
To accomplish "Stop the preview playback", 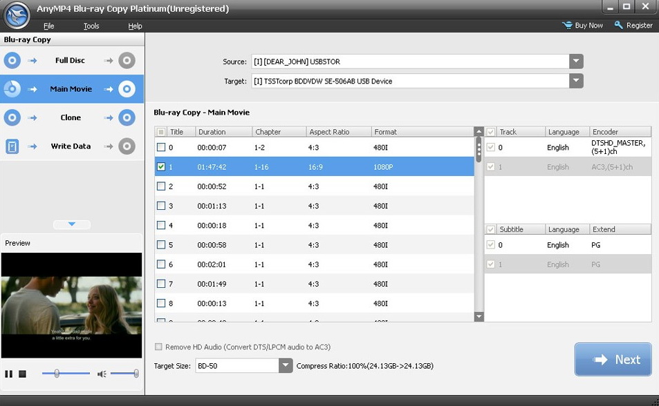I will 23,374.
